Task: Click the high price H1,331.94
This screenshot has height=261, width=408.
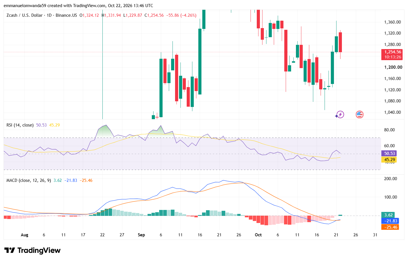Action: [111, 15]
